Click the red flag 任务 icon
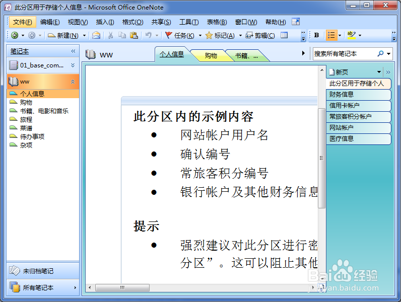The image size is (401, 302). pyautogui.click(x=168, y=35)
